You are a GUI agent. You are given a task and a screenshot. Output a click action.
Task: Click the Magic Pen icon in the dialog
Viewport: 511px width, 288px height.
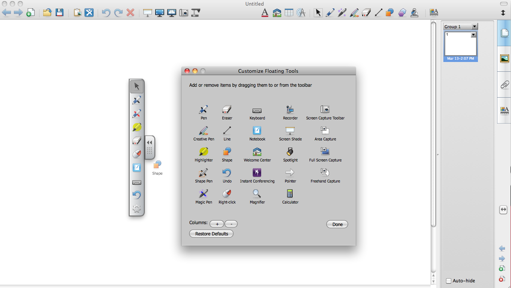(x=204, y=194)
